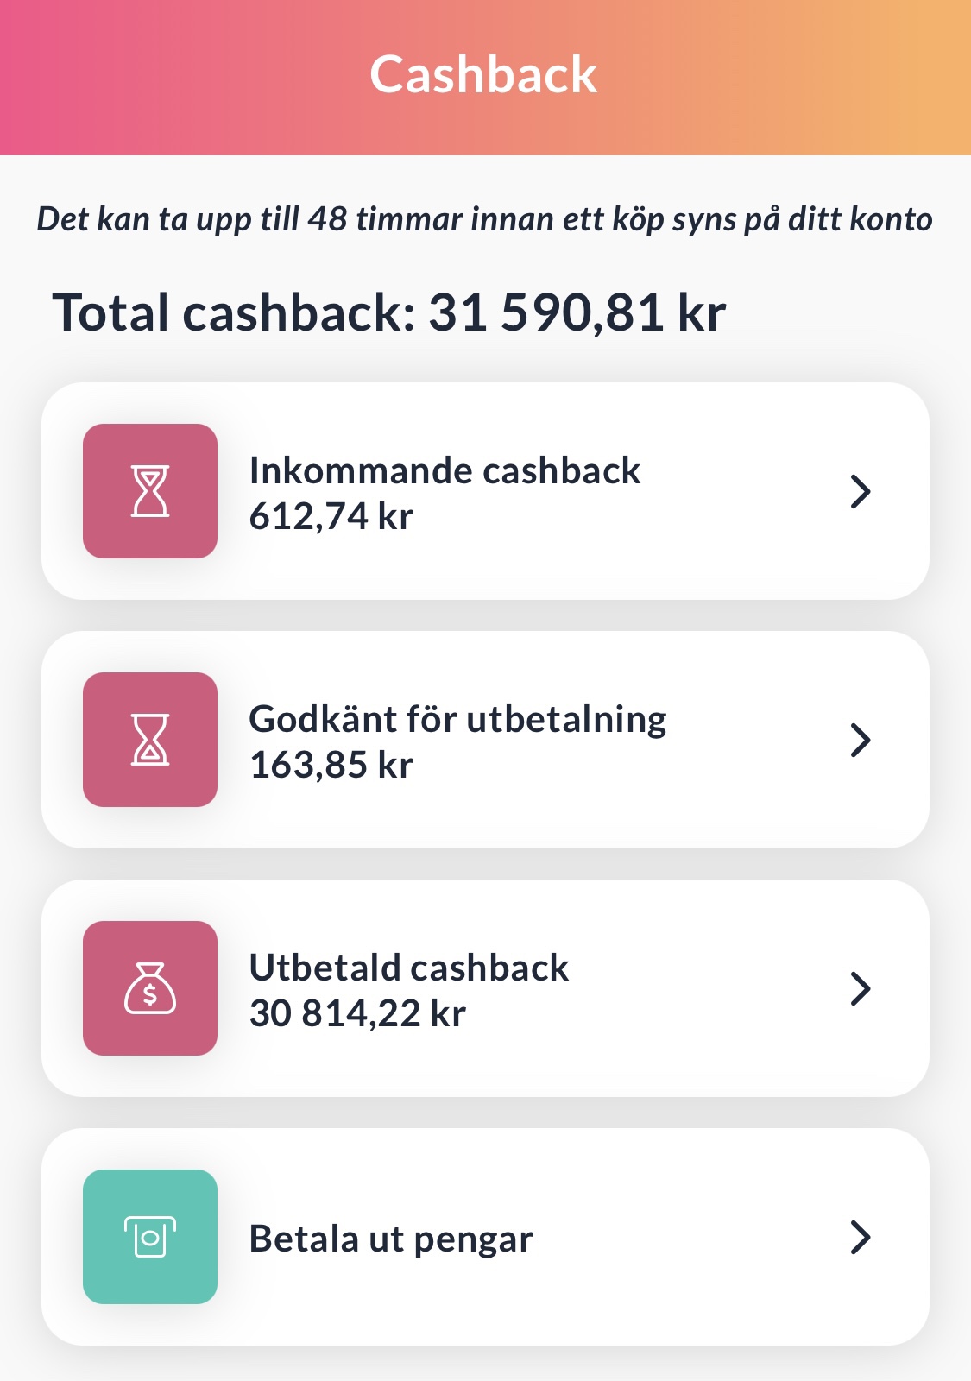Expand Godkänt för utbetalning using its arrow
The image size is (971, 1381).
click(x=861, y=740)
